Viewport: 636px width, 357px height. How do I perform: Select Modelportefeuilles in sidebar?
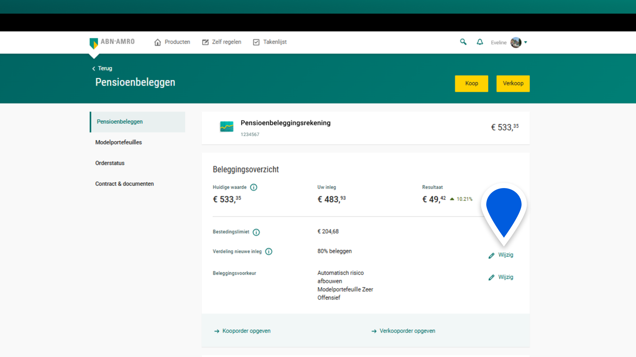118,142
